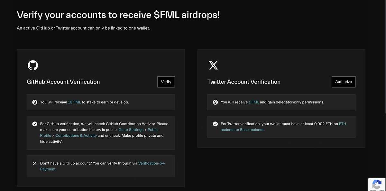
Task: Click the GitHub octocat logo icon
Action: (x=33, y=65)
